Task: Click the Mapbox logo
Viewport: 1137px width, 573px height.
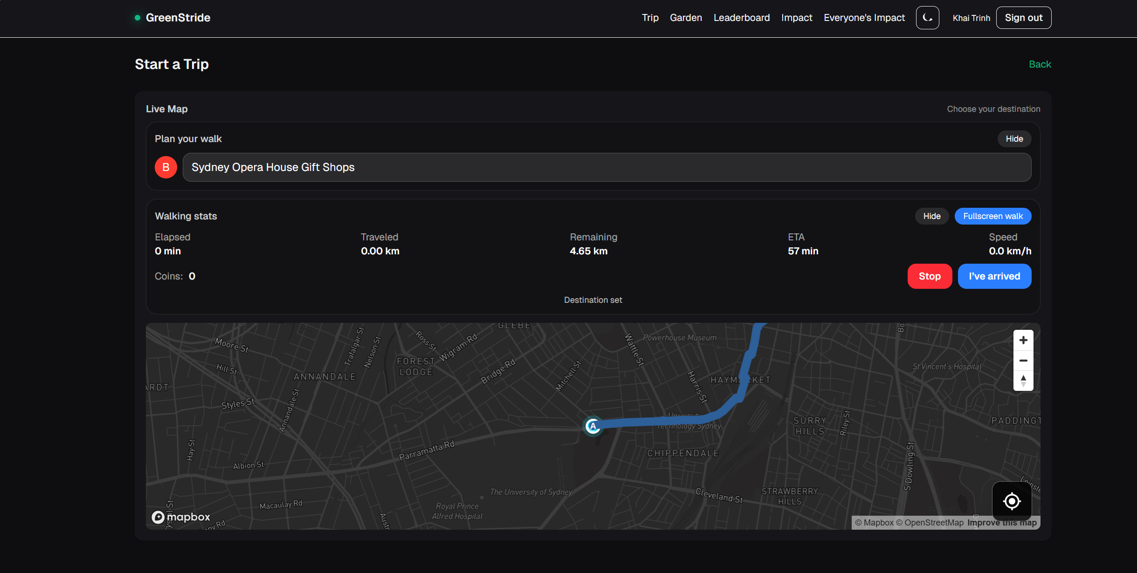Action: tap(181, 517)
